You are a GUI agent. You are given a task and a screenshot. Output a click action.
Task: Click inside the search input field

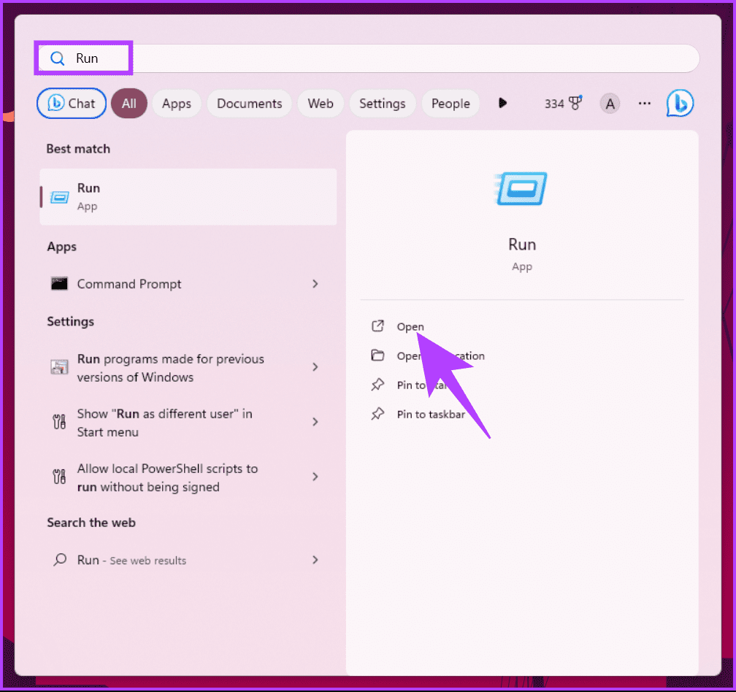(292, 58)
